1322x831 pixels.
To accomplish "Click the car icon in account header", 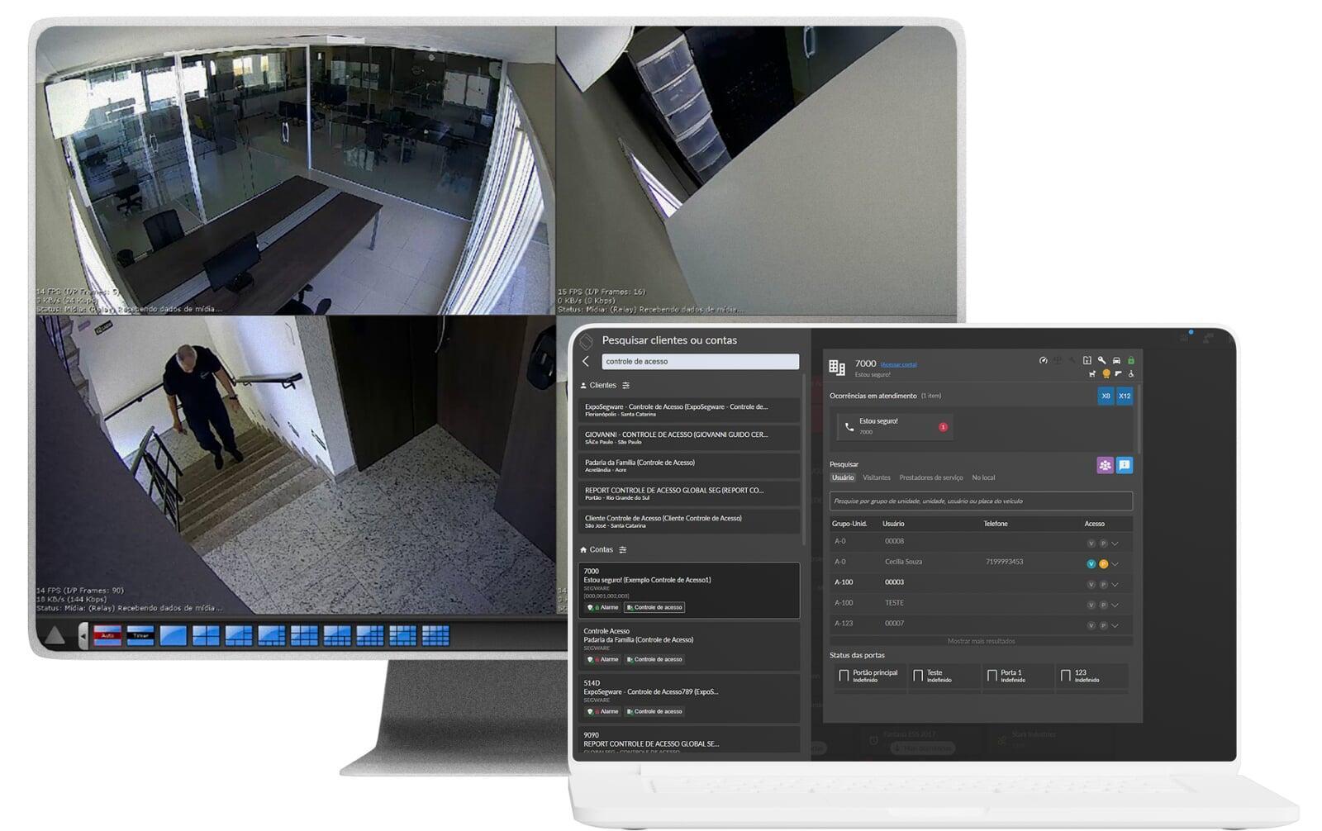I will [x=1116, y=360].
